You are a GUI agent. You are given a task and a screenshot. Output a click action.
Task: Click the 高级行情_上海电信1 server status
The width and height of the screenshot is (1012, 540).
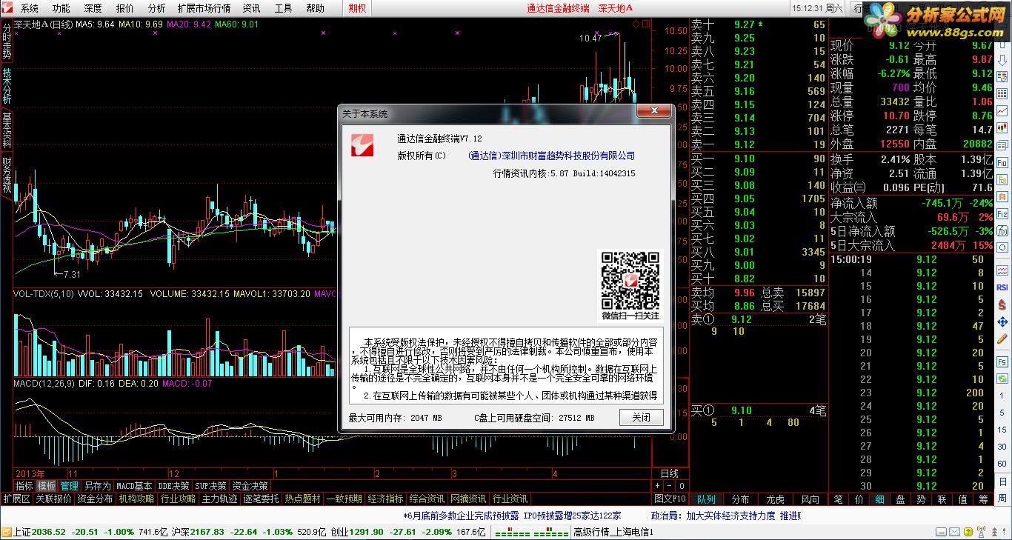pyautogui.click(x=613, y=533)
